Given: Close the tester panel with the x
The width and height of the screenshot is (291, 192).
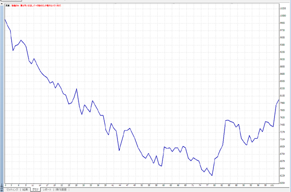Looking at the screenshot, I should click(x=2, y=3).
